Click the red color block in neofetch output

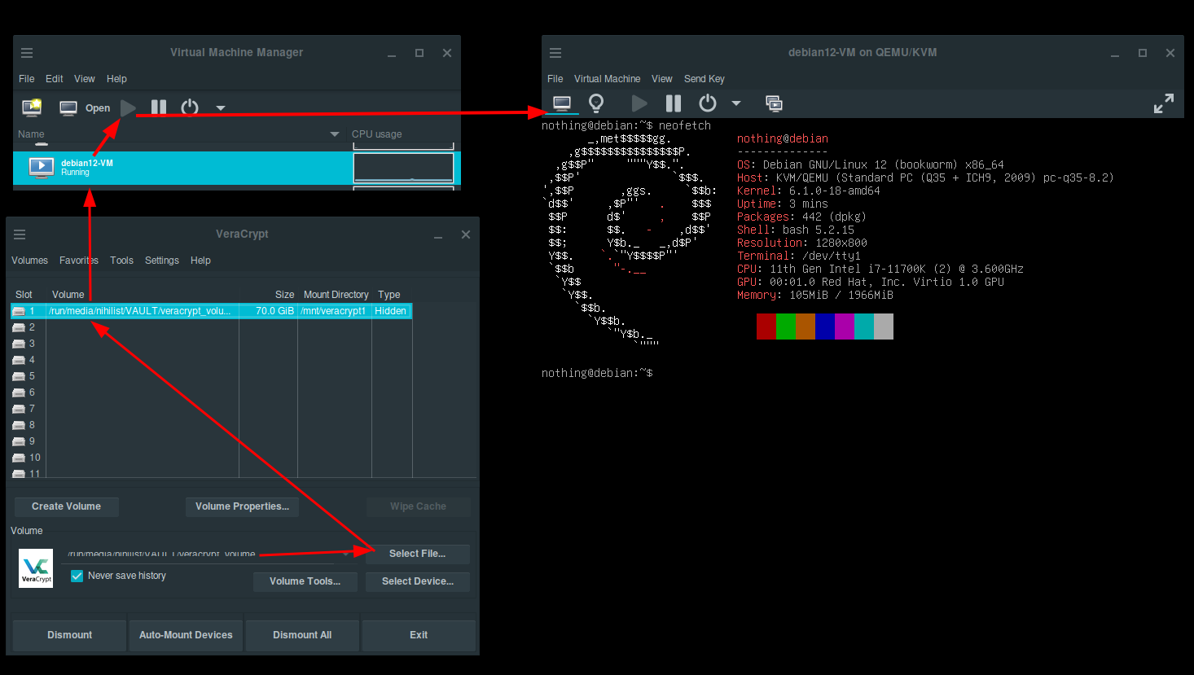tap(766, 327)
